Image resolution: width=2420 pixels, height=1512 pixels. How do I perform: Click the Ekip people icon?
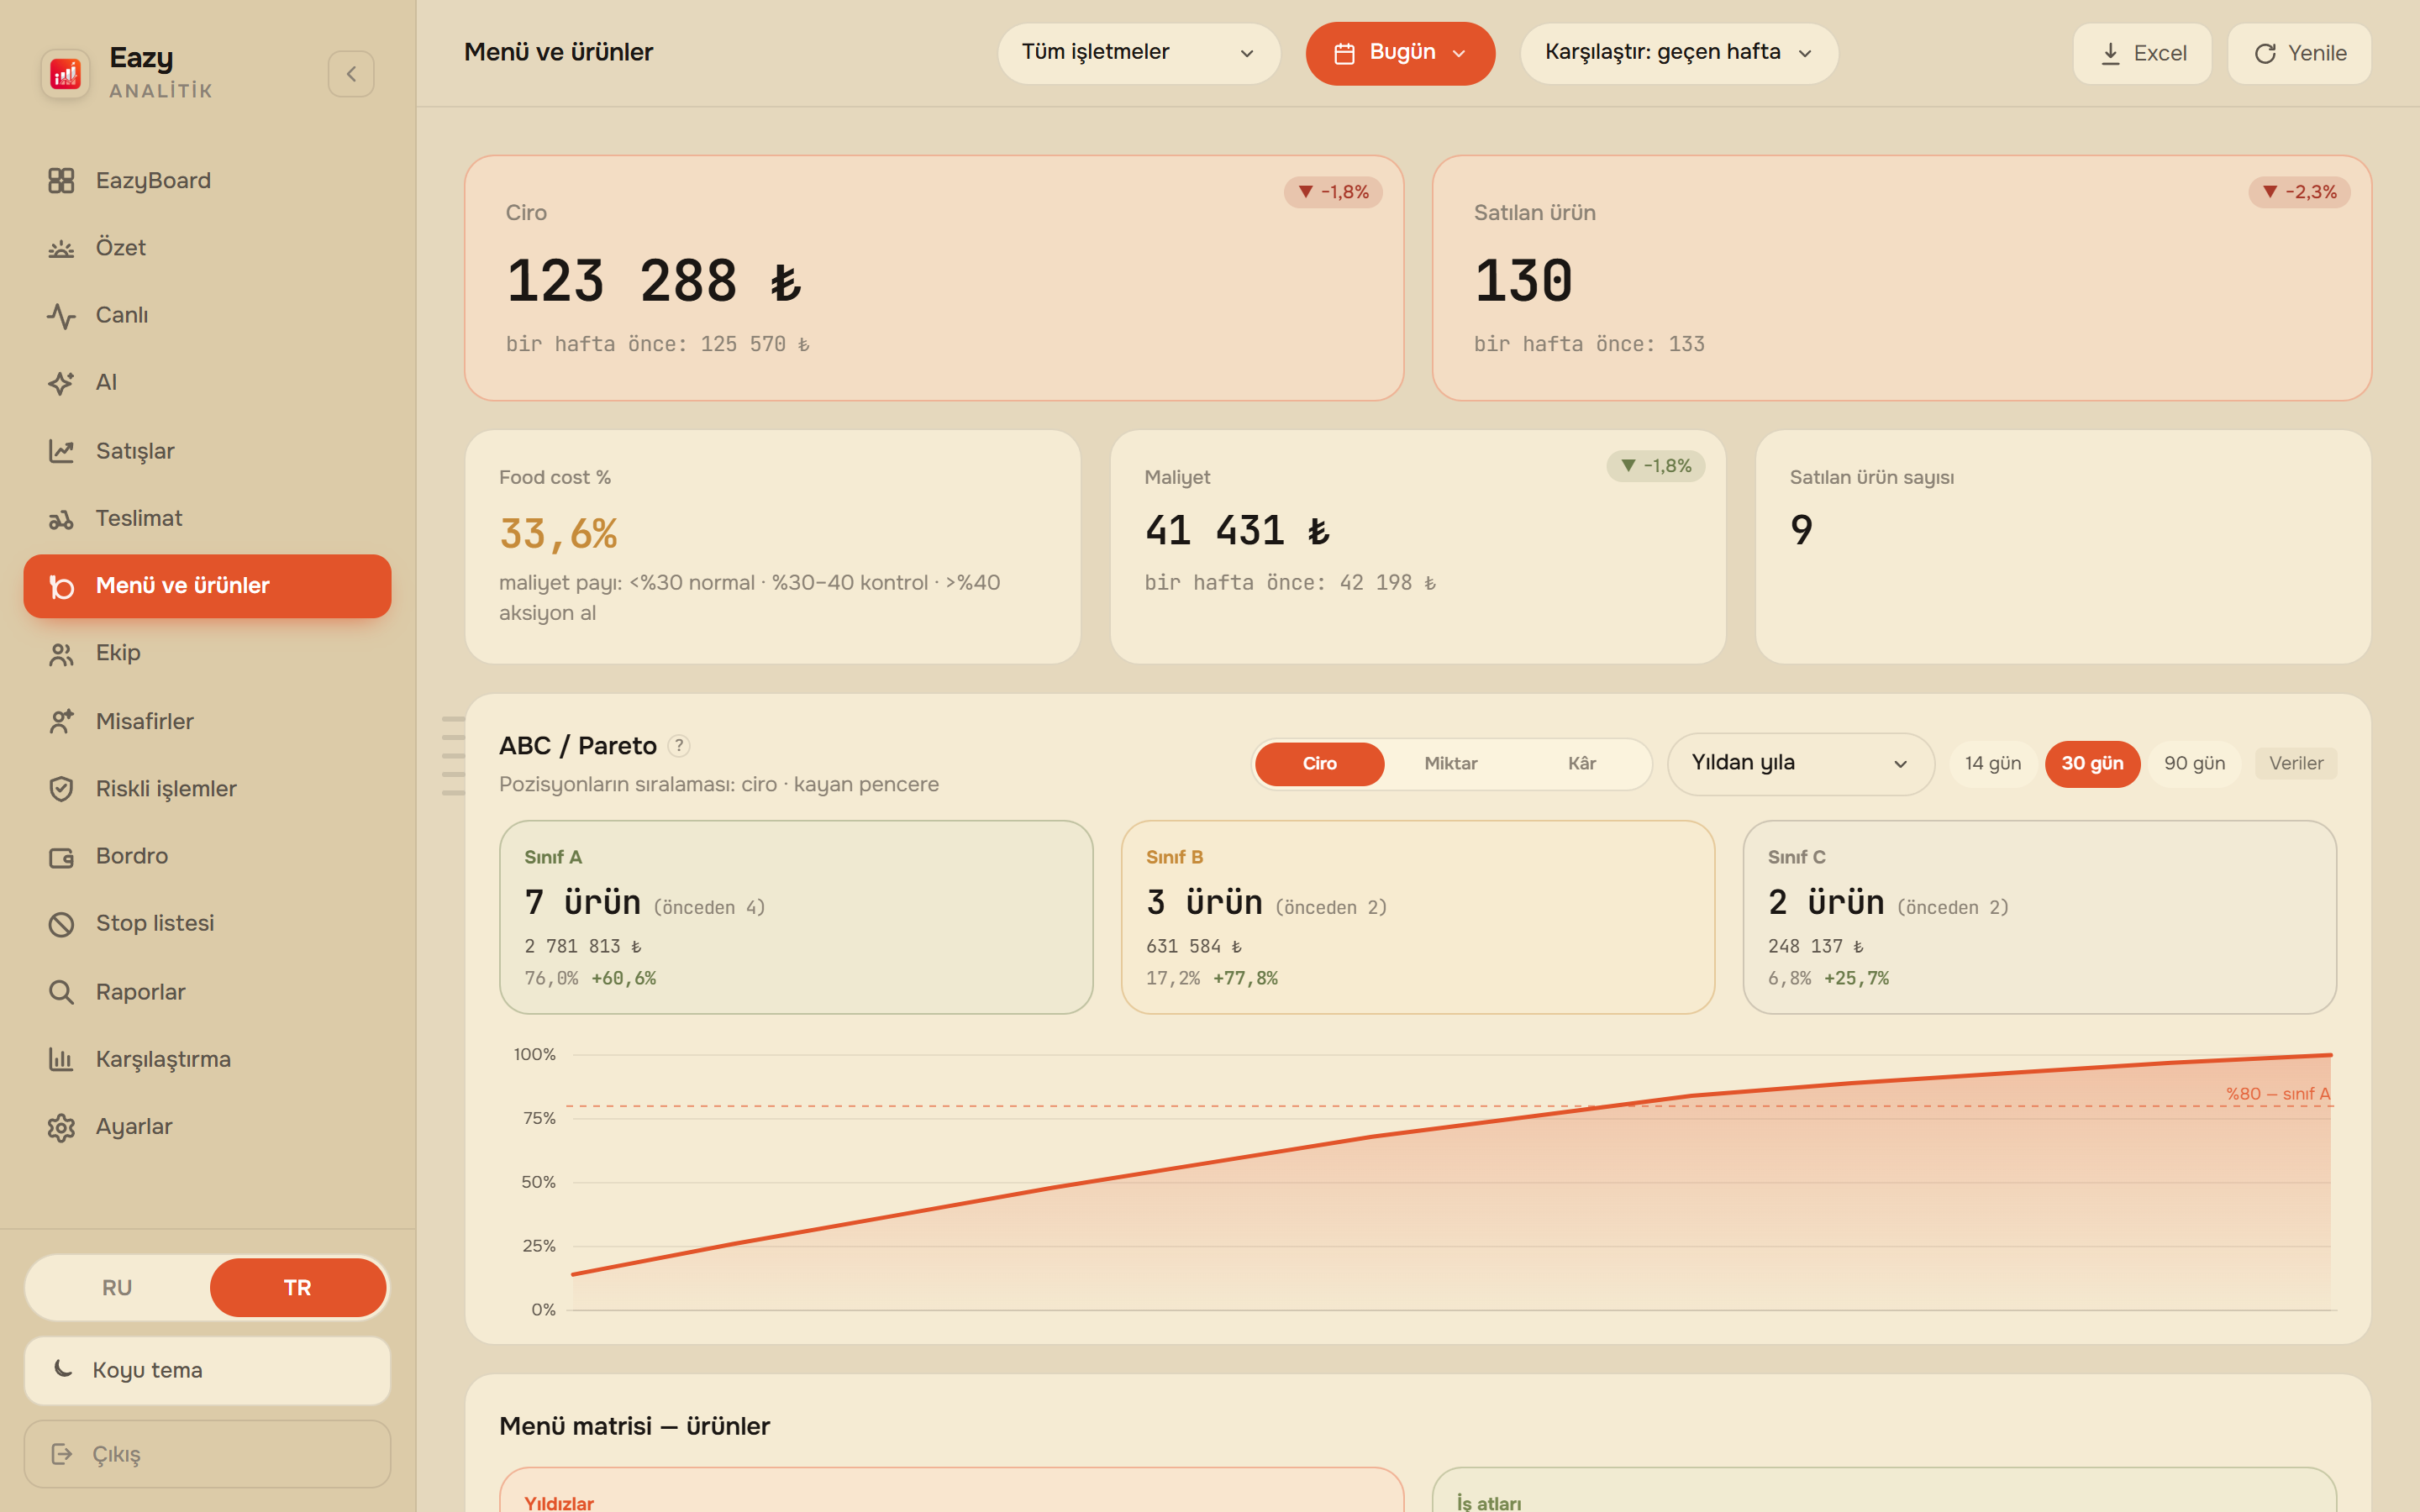[x=61, y=654]
